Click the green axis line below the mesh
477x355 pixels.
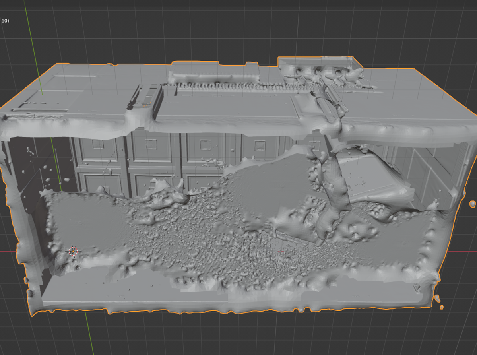(89, 334)
